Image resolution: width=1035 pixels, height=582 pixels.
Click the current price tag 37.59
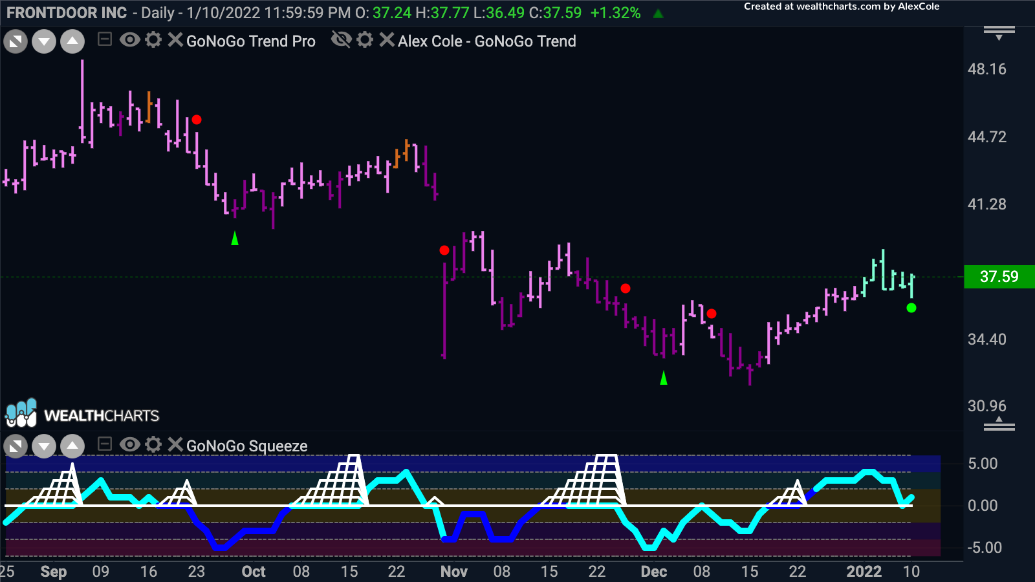[x=999, y=277]
